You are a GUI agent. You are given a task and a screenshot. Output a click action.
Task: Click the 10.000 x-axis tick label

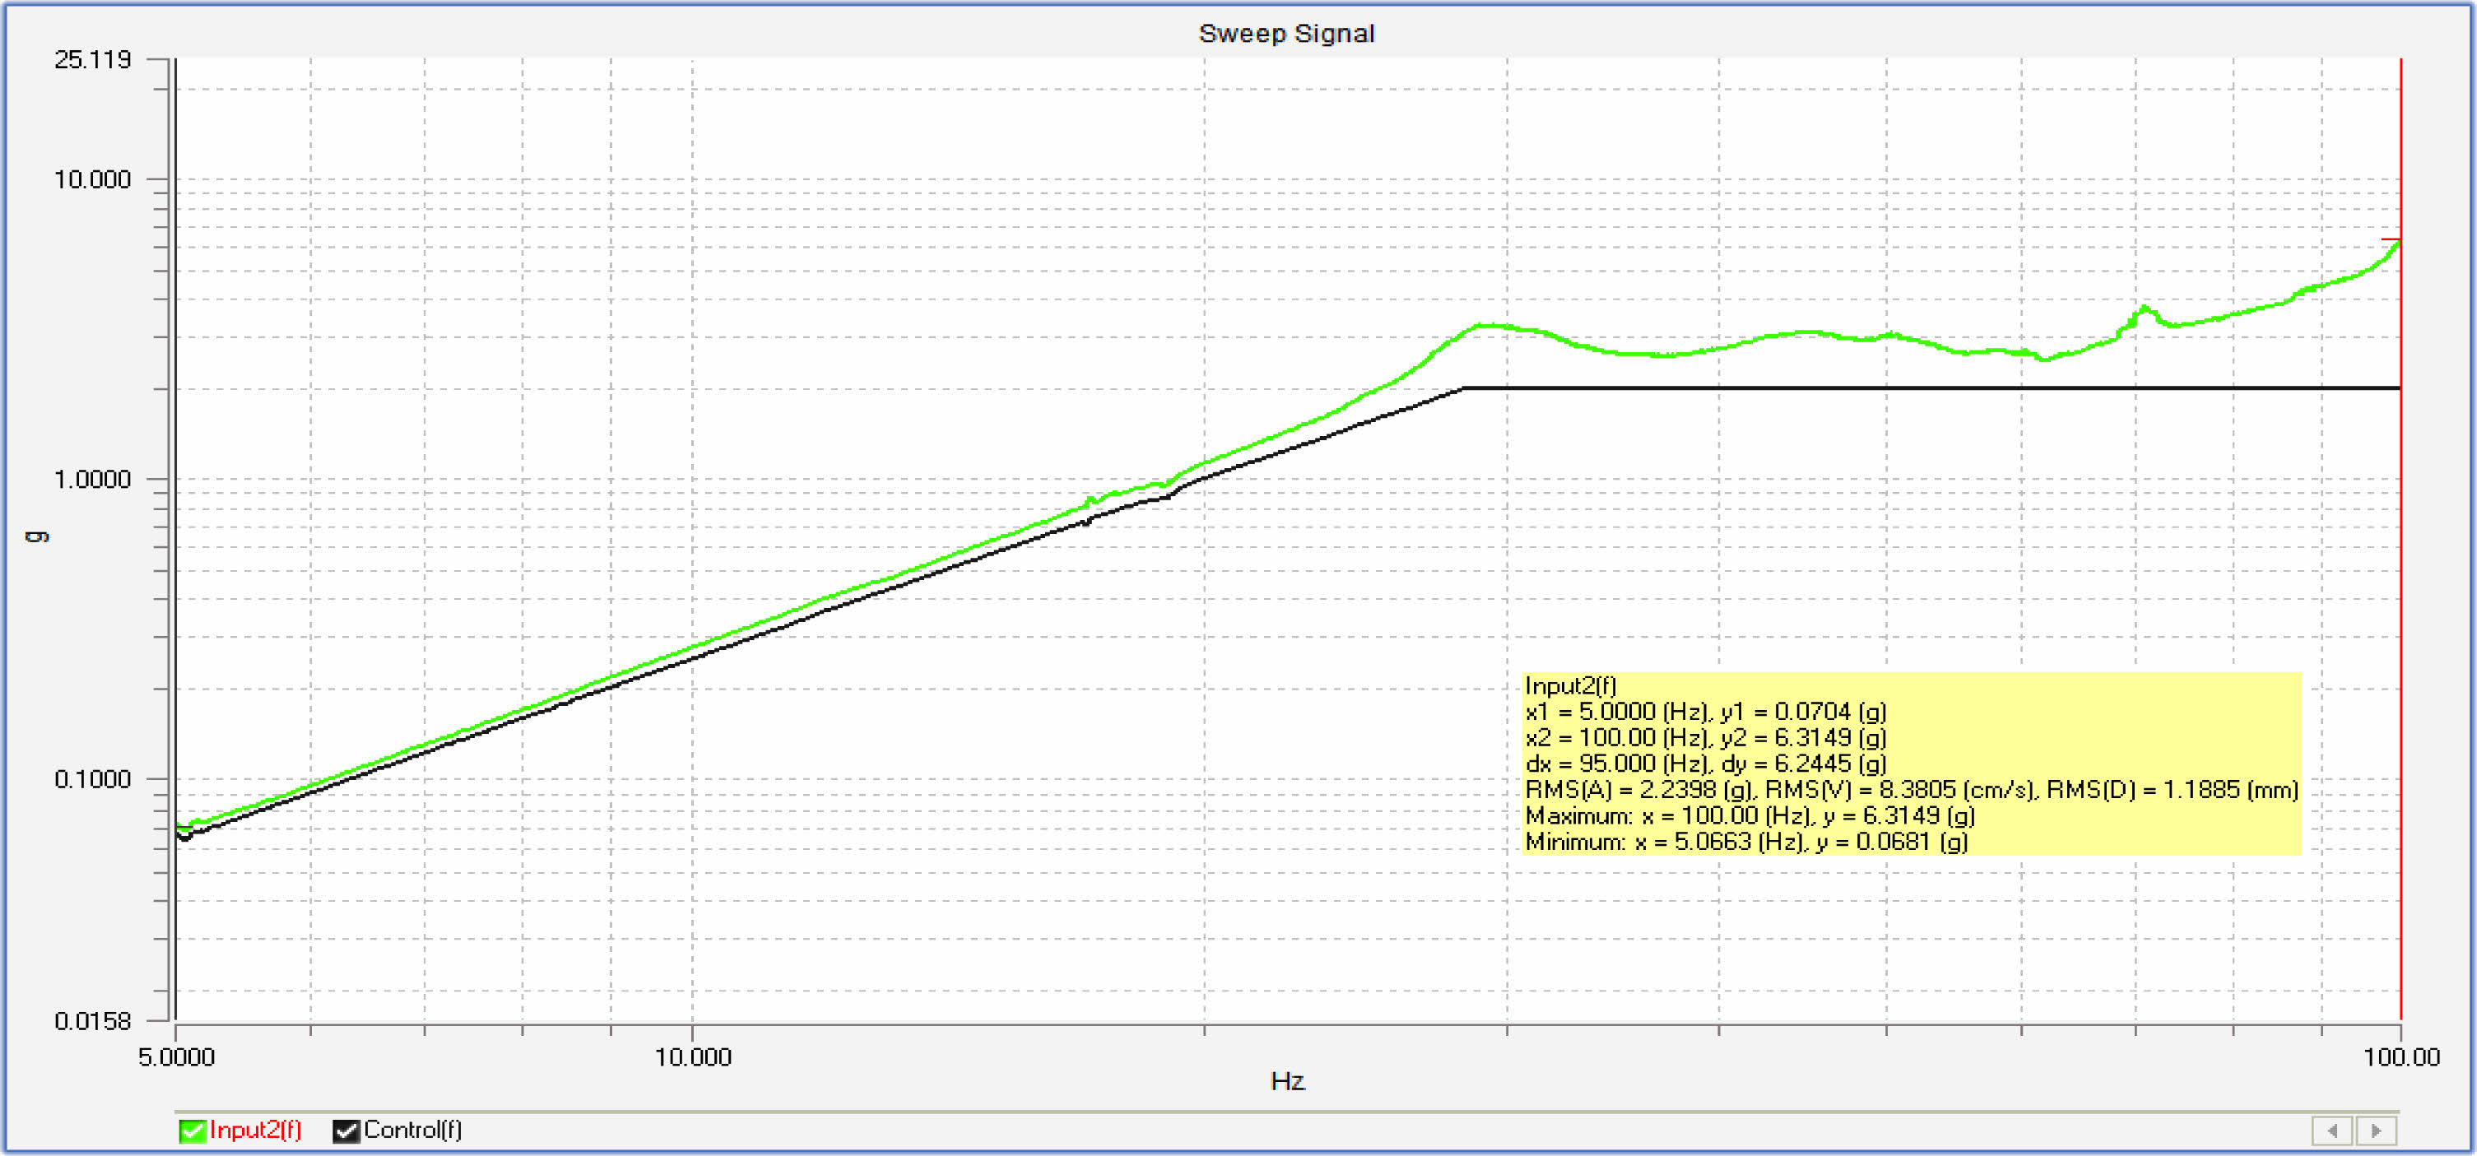coord(692,1057)
